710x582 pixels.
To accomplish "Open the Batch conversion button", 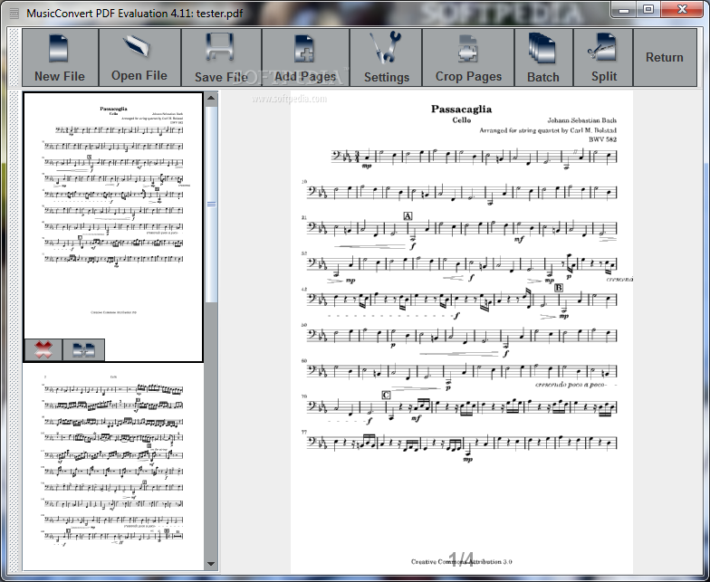I will (543, 58).
